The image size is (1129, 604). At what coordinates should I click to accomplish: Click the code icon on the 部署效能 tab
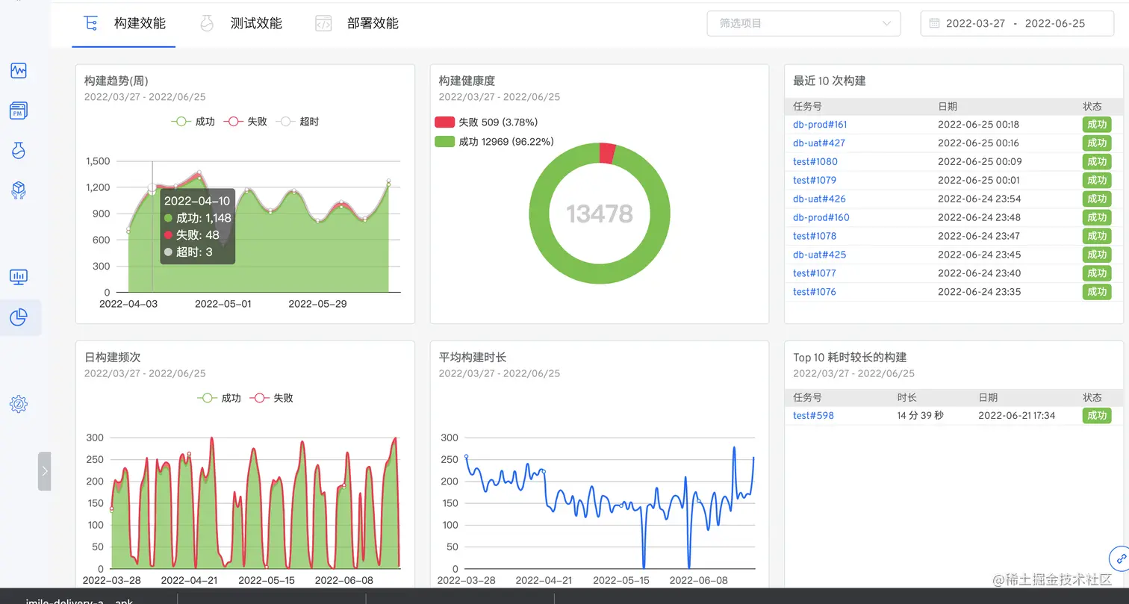pyautogui.click(x=323, y=23)
